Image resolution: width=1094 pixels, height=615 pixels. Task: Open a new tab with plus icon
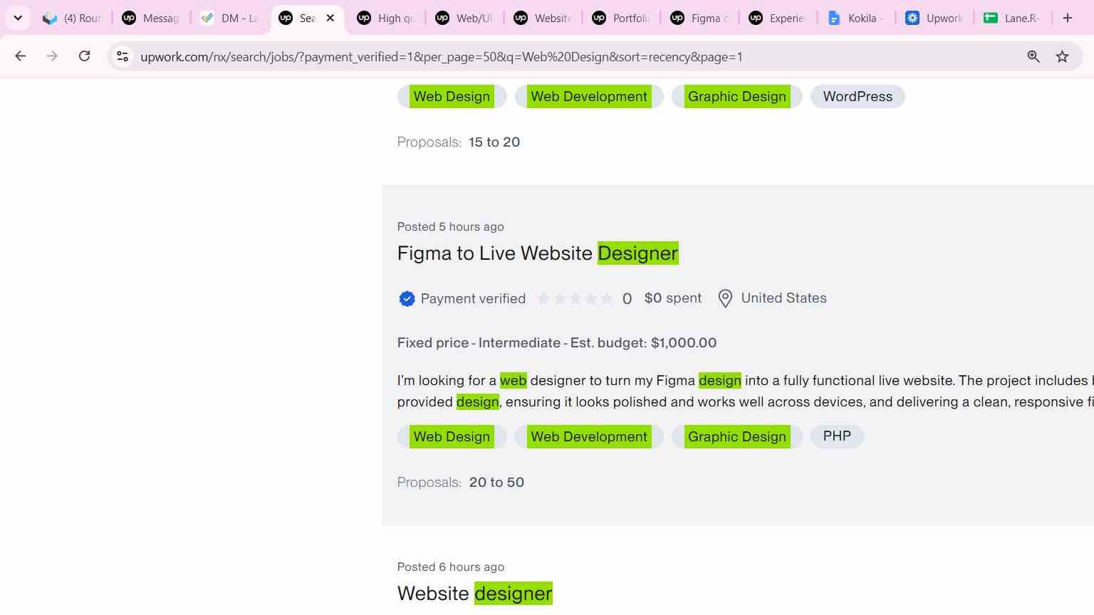[x=1067, y=18]
